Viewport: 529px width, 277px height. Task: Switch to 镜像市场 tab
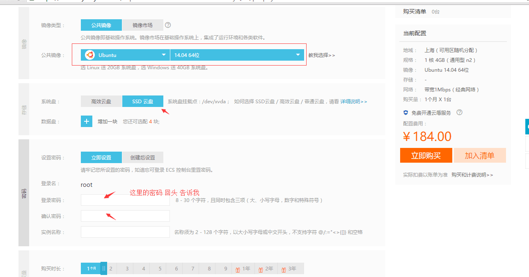click(x=142, y=25)
